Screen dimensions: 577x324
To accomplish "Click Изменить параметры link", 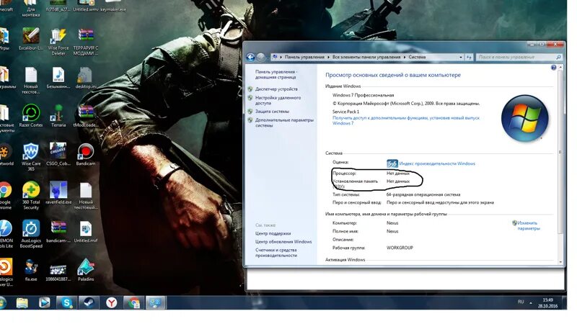I will tap(529, 225).
